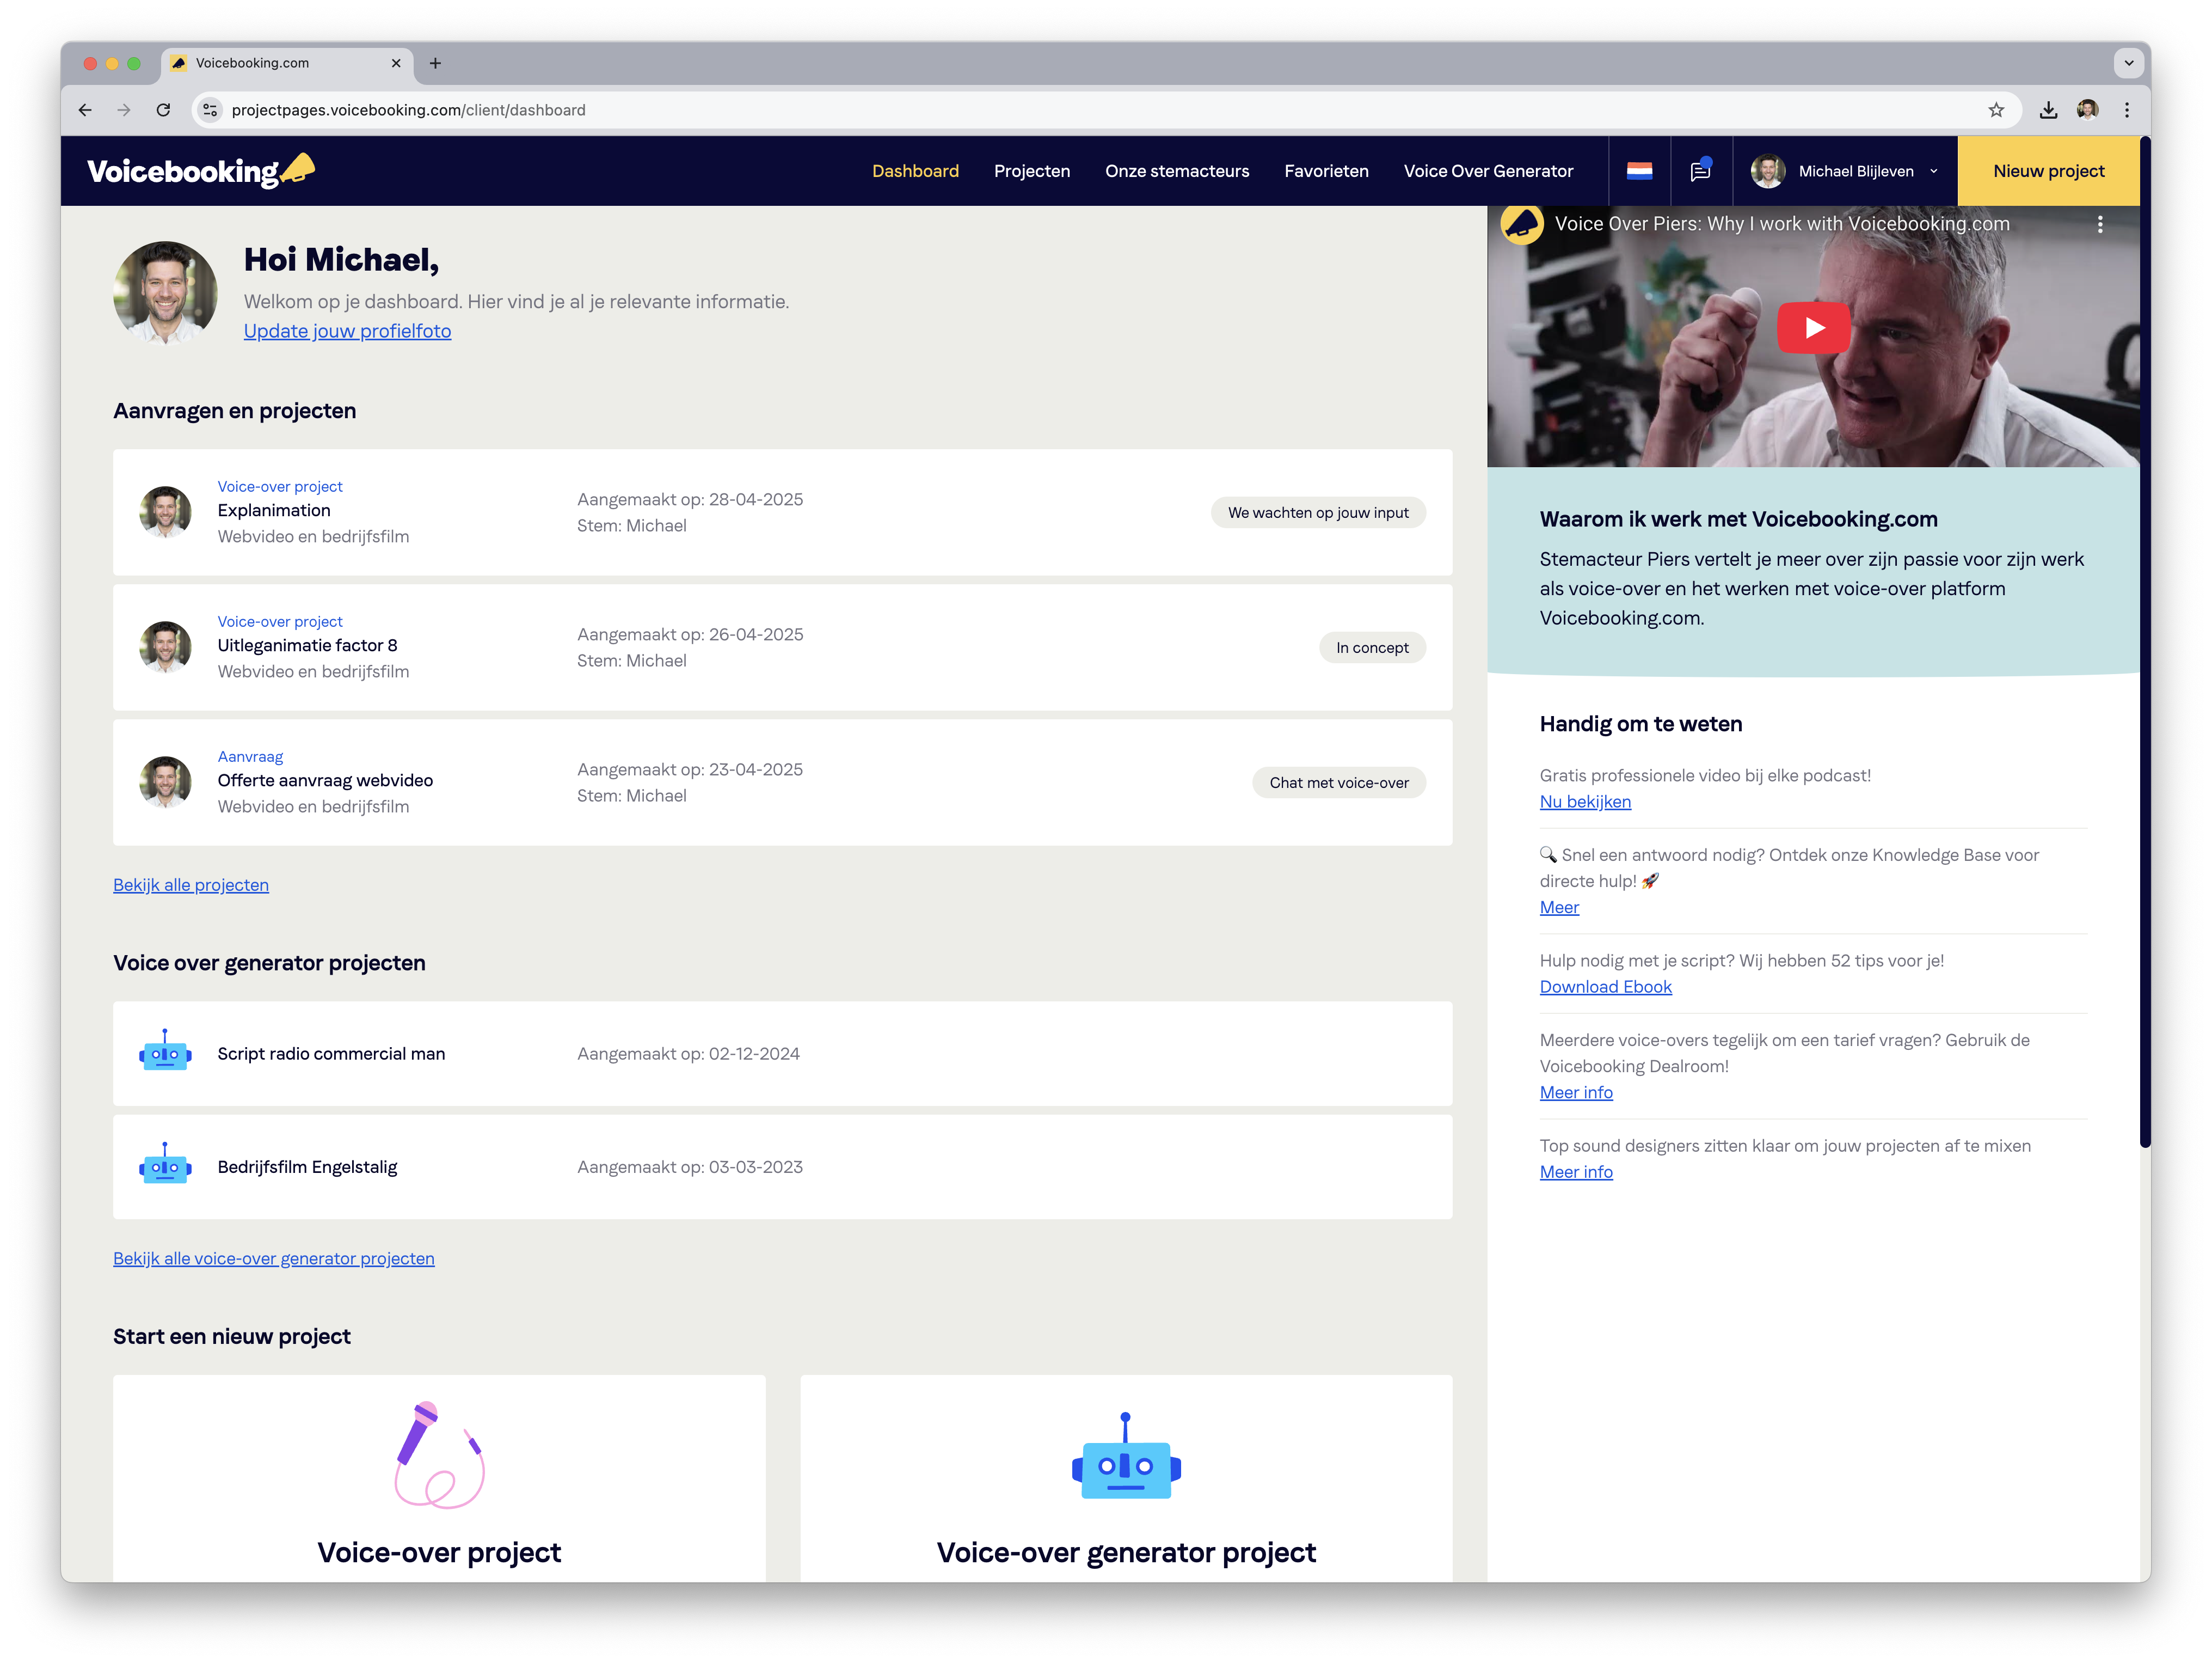Click the browser downloads icon
Image resolution: width=2212 pixels, height=1663 pixels.
click(x=2049, y=110)
